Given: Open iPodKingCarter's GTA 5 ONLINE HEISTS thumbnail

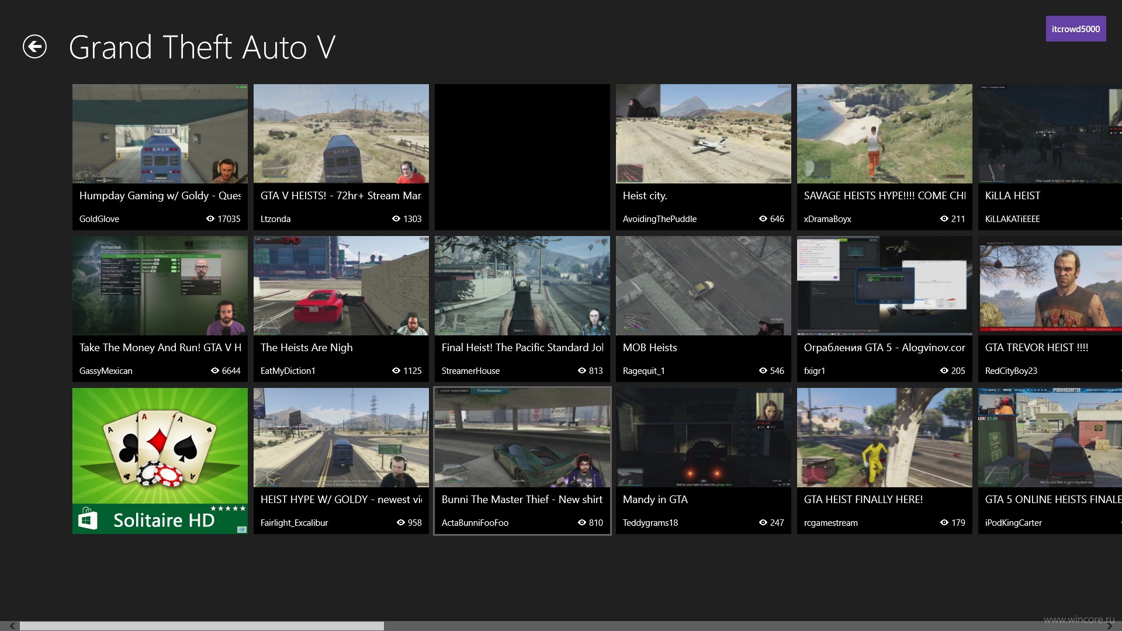Looking at the screenshot, I should click(x=1050, y=438).
